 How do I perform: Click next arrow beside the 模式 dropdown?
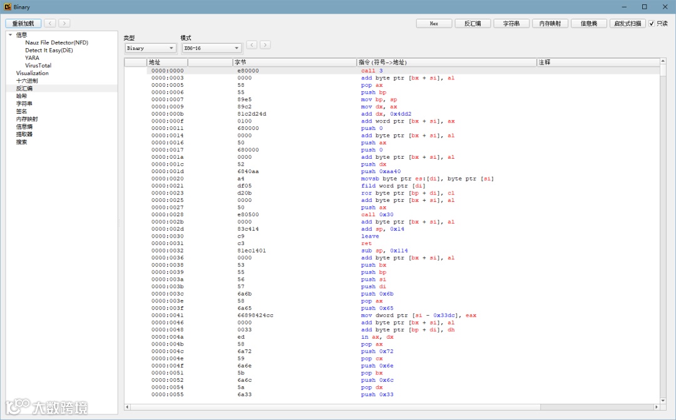point(265,44)
